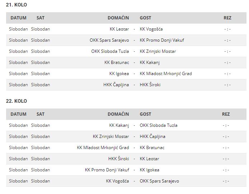249x194 pixels.
Task: Click HKK Široki guest team in round 21
Action: [x=150, y=84]
